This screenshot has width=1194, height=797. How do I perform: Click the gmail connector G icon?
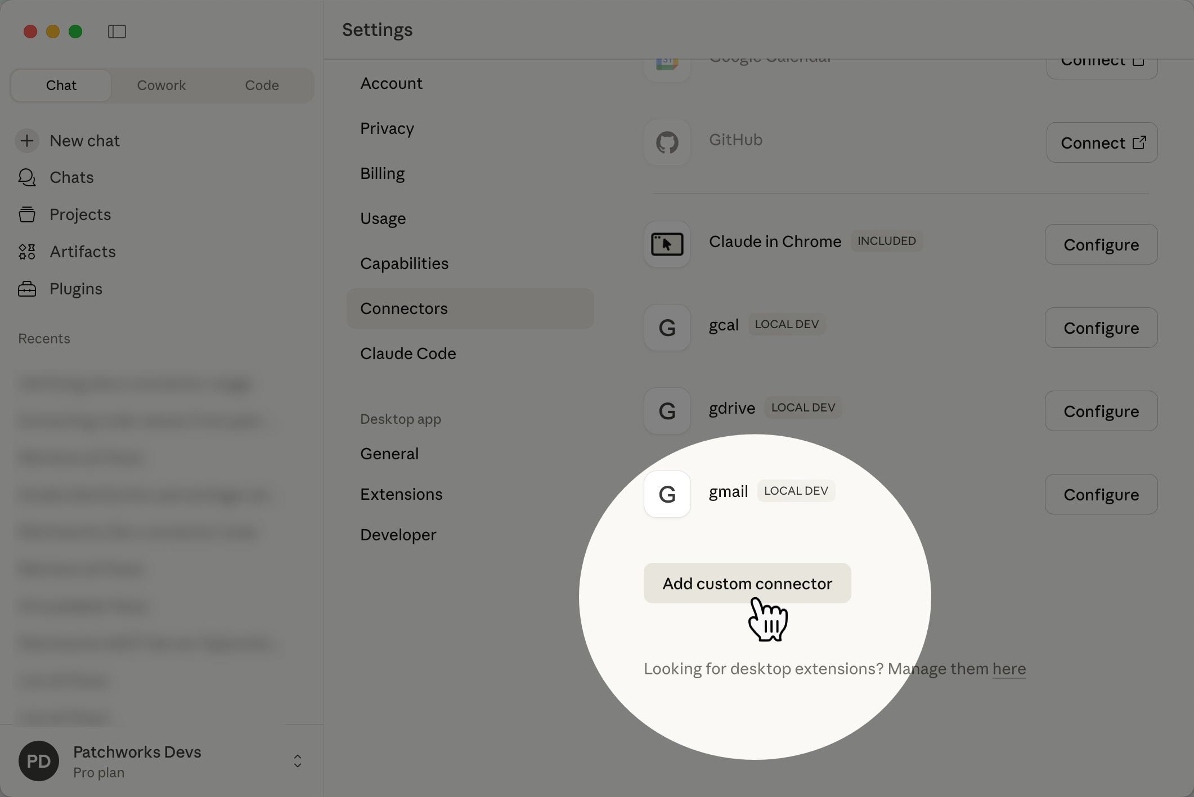coord(667,494)
